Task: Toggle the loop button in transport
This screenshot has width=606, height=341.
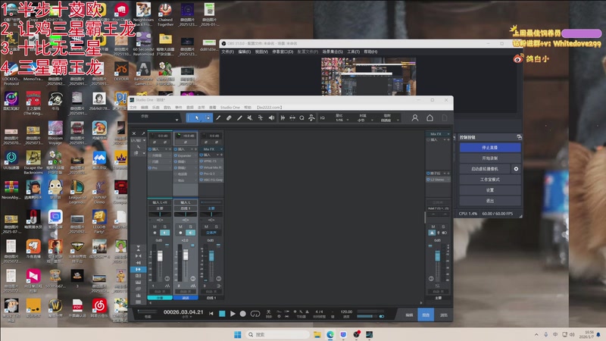Action: tap(255, 313)
